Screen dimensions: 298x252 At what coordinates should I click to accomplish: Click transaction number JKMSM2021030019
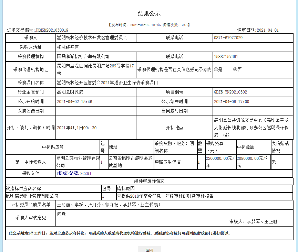[x=52, y=30]
